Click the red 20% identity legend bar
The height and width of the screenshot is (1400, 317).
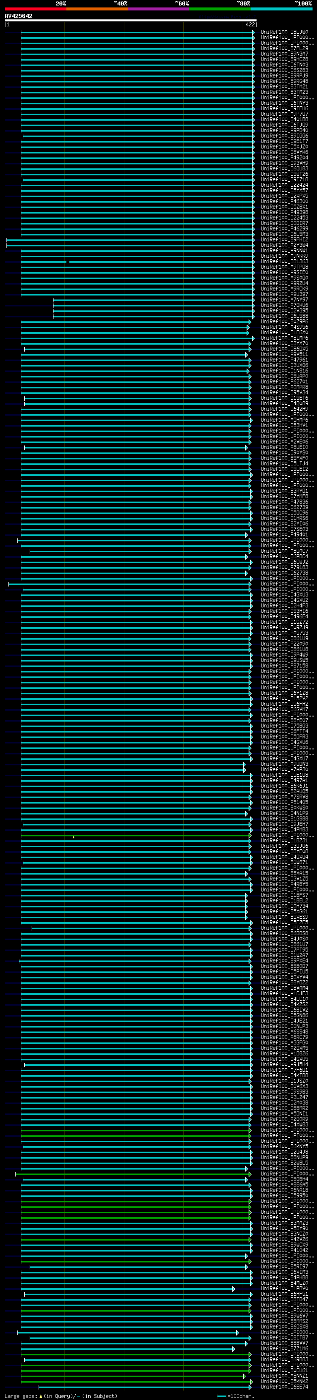click(35, 9)
